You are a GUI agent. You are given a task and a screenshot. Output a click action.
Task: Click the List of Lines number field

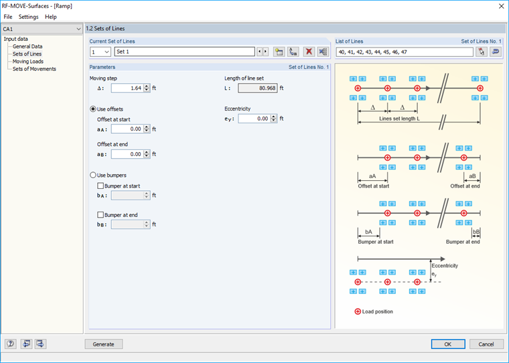(405, 52)
